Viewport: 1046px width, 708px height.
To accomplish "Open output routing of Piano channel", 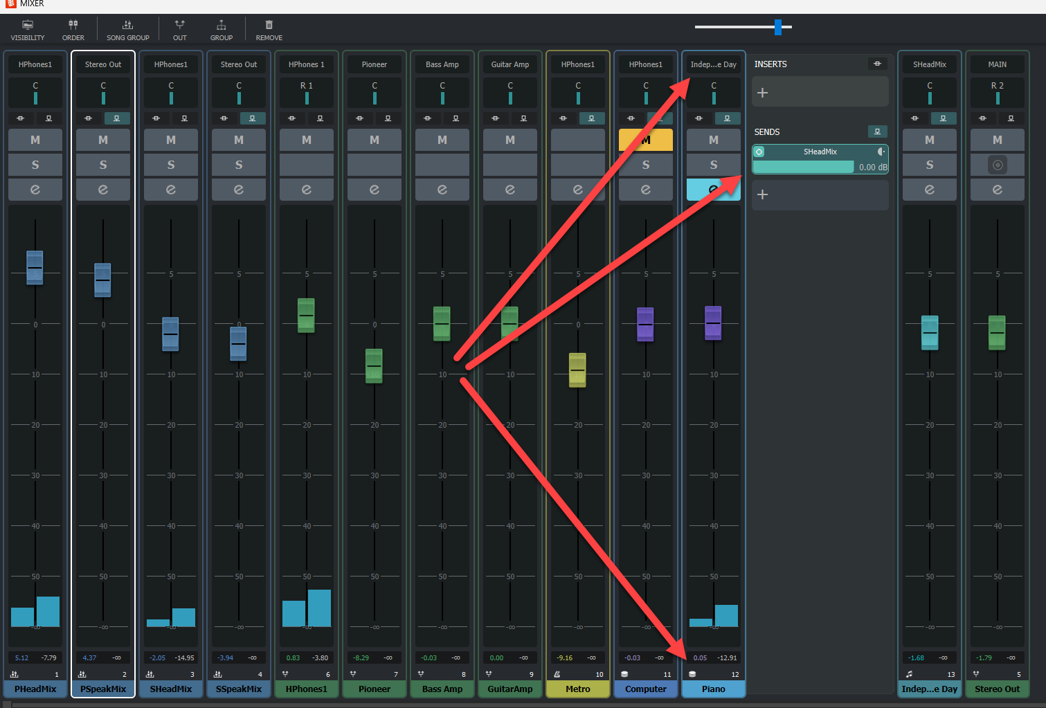I will point(714,64).
